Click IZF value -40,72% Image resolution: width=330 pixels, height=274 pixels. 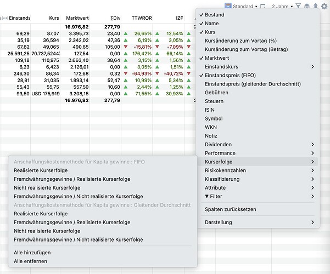[x=174, y=74]
